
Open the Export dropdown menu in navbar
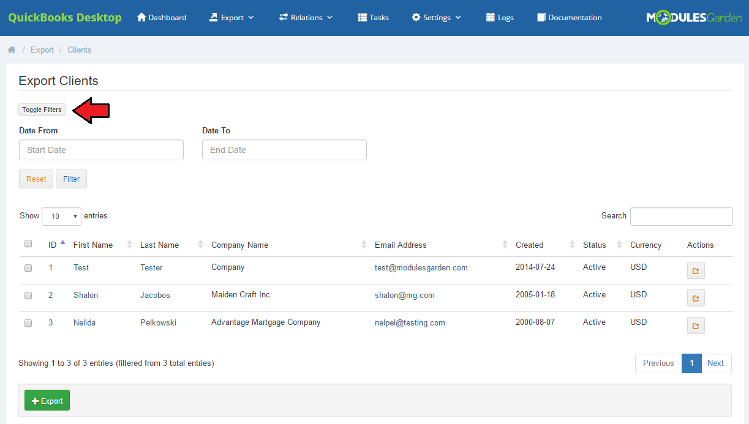pos(231,18)
